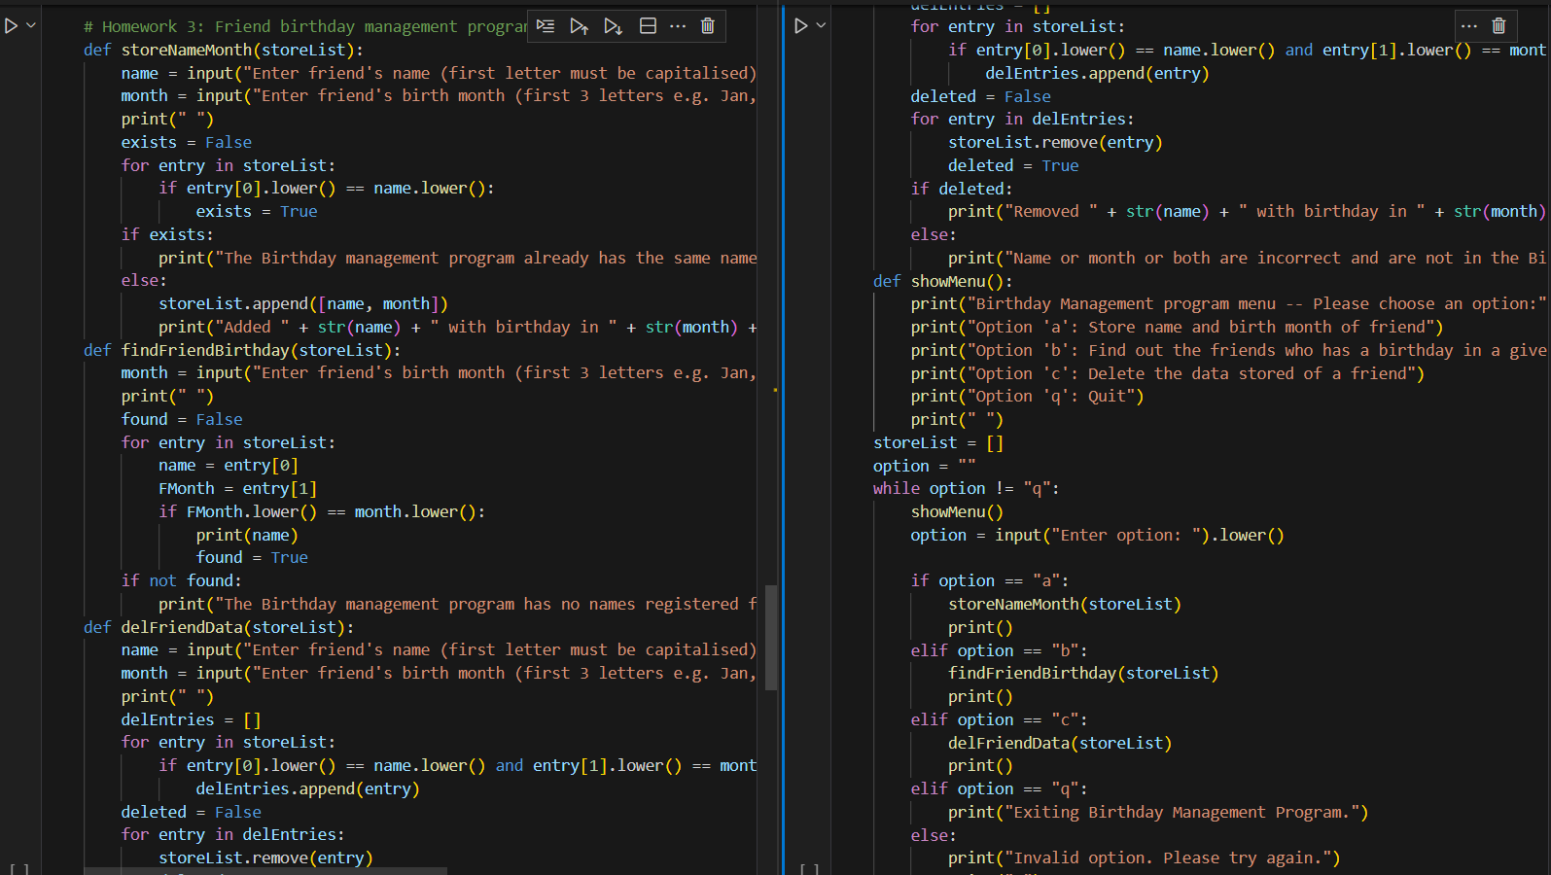Click the right cell execution count brackets
This screenshot has height=875, width=1551.
[x=809, y=868]
